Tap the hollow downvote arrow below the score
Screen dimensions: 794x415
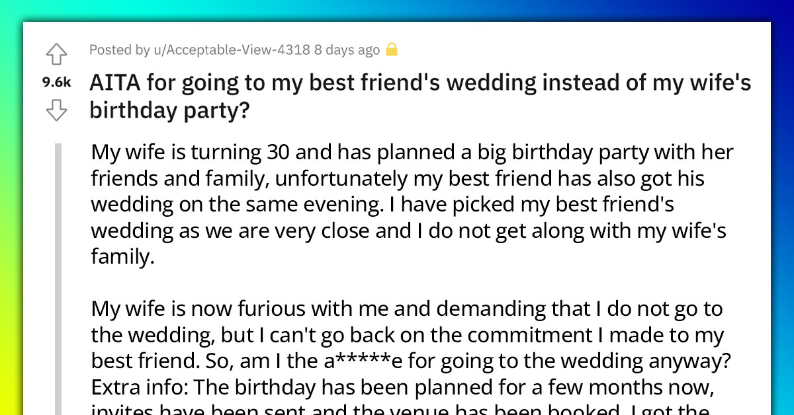coord(57,111)
